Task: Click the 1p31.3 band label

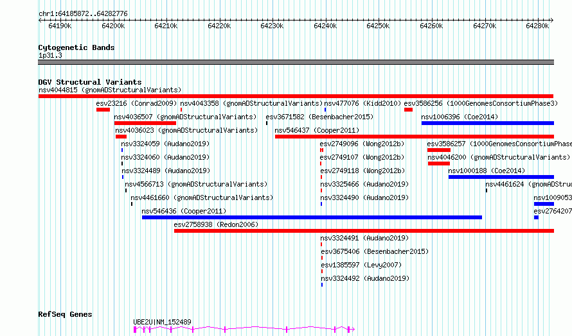Action: click(x=50, y=56)
